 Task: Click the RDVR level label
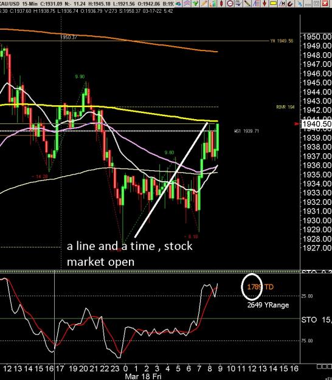pyautogui.click(x=285, y=107)
